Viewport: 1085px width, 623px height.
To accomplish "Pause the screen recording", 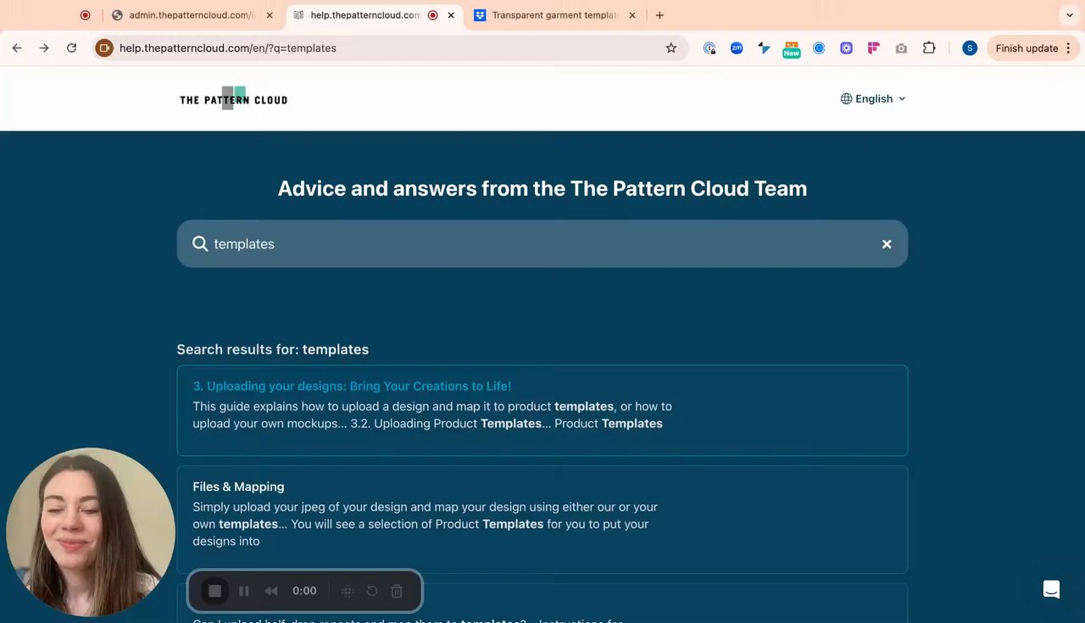I will [x=244, y=592].
